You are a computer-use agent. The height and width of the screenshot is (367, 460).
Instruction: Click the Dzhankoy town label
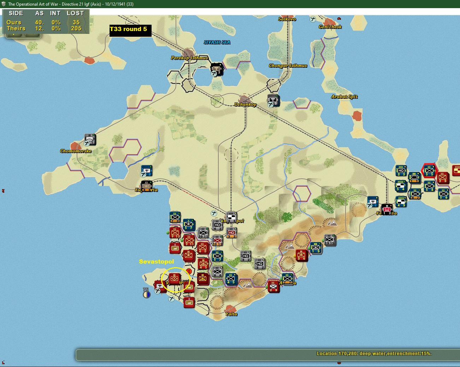tap(245, 104)
